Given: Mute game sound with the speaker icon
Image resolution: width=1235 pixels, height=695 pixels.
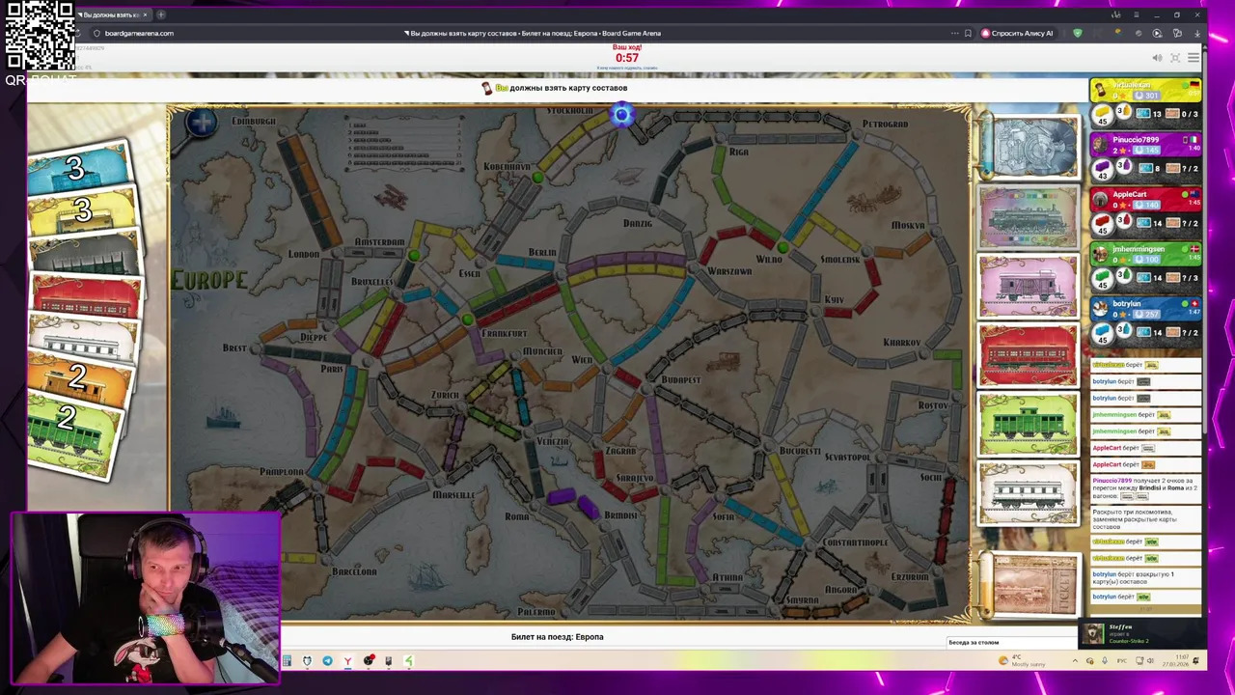Looking at the screenshot, I should pos(1157,58).
